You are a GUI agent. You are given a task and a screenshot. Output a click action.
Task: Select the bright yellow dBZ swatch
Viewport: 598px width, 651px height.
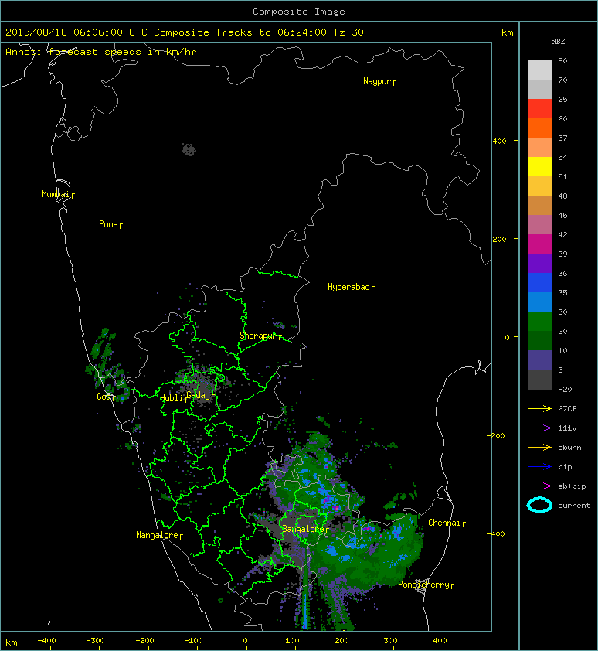pos(539,166)
